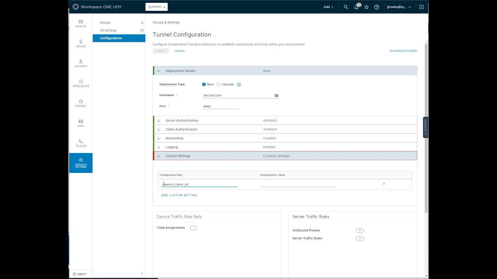Viewport: 497px width, 279px height.
Task: Open the help question mark icon
Action: (x=377, y=7)
